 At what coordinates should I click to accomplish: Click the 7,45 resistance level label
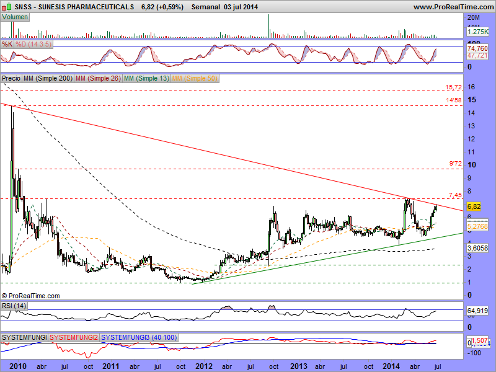point(455,195)
